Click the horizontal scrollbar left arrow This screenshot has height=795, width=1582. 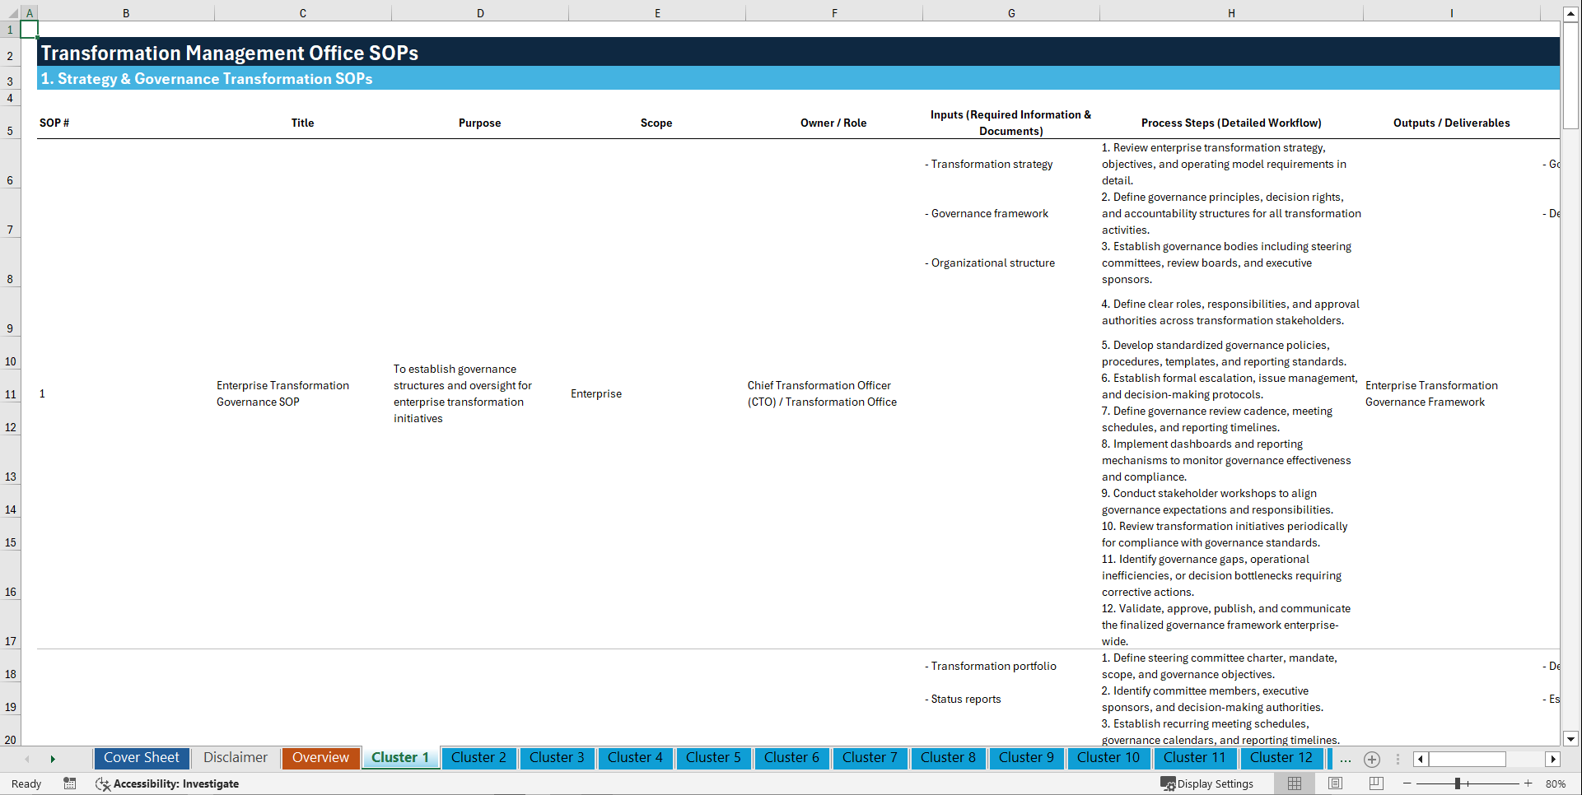pos(1421,759)
